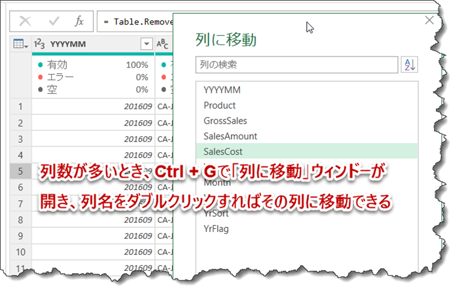
Task: Select row number 4 header
Action: click(21, 155)
